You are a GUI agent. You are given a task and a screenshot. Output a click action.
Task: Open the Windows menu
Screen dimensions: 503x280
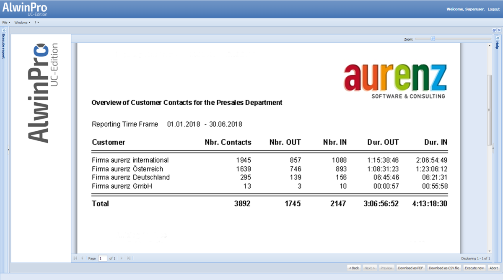pyautogui.click(x=22, y=22)
